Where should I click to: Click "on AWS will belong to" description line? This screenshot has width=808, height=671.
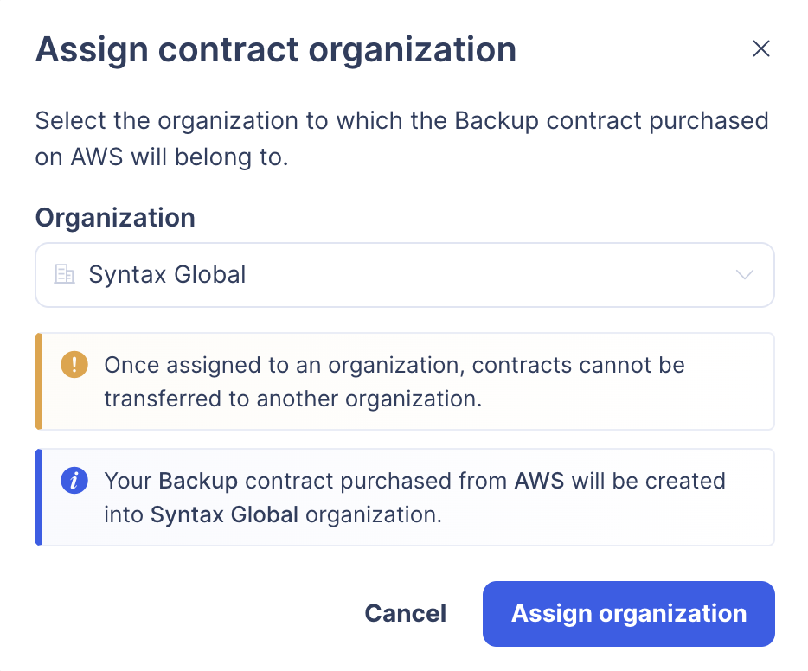(161, 158)
